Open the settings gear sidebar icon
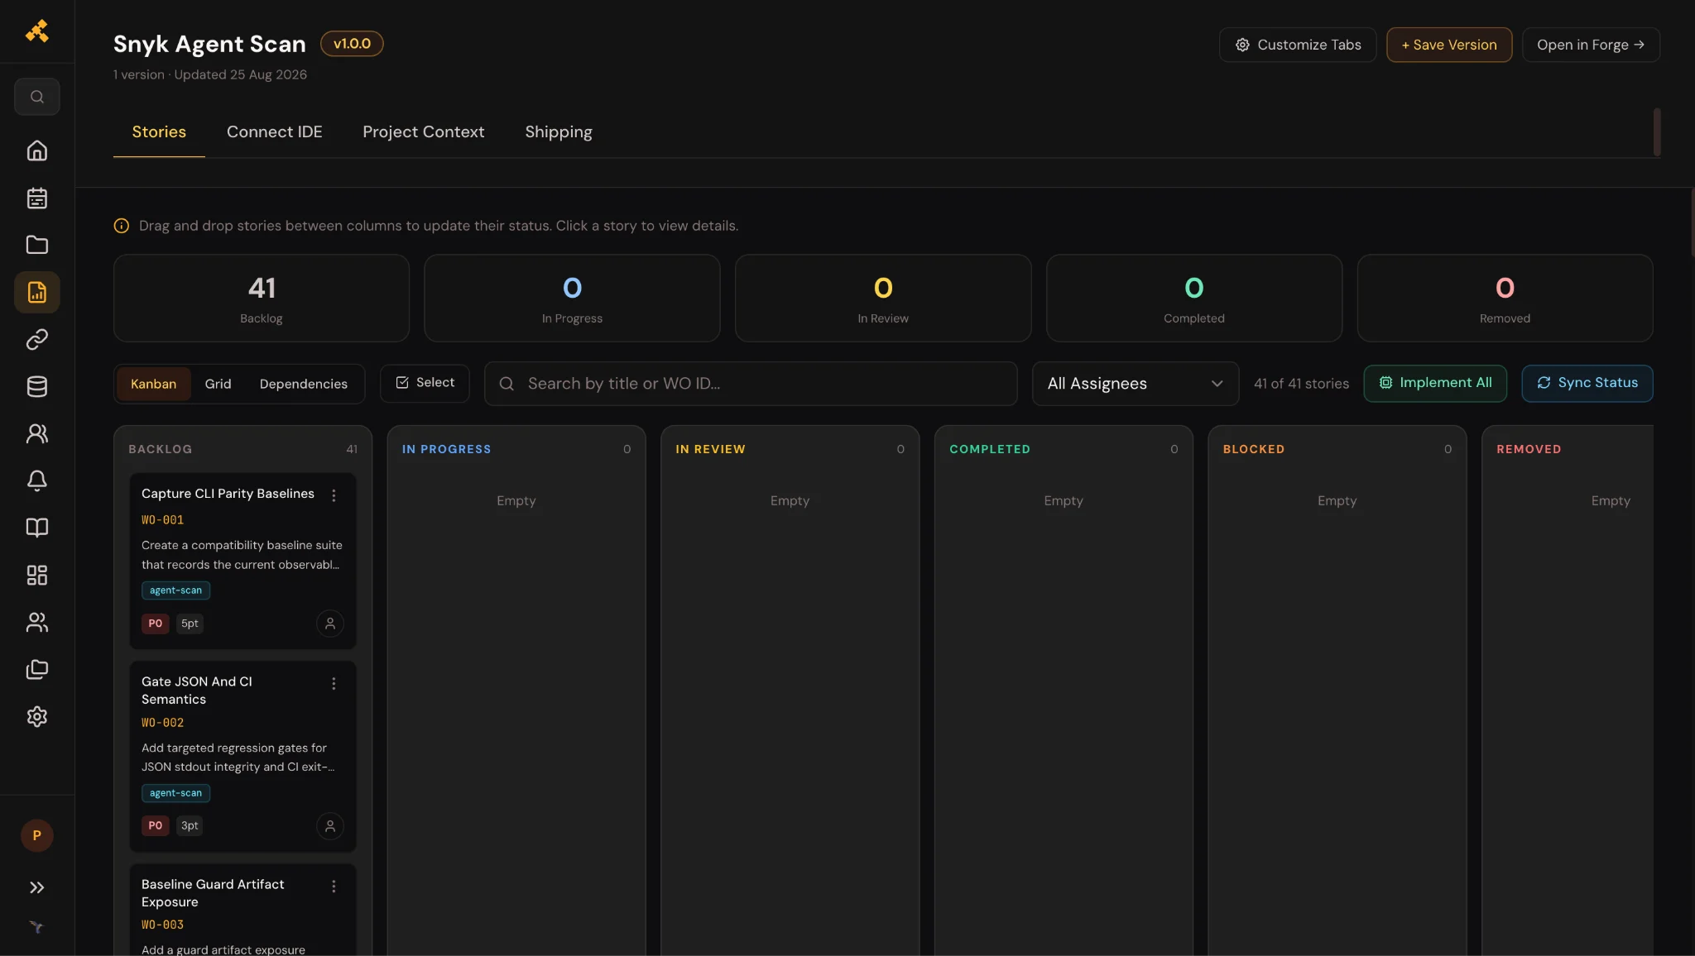This screenshot has width=1695, height=956. click(x=37, y=716)
